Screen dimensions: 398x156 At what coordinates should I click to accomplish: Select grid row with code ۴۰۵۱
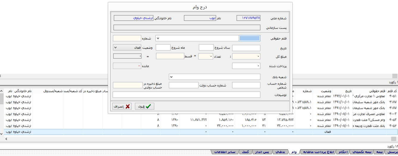pos(200,96)
